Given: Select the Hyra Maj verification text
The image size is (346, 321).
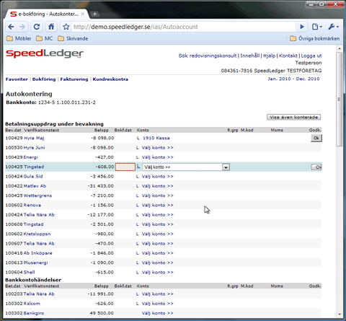Looking at the screenshot, I should pyautogui.click(x=34, y=138).
